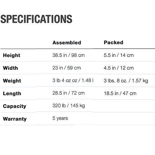This screenshot has width=155, height=155.
Task: Select packed length 18.5 in / 47 cm
Action: tap(120, 93)
